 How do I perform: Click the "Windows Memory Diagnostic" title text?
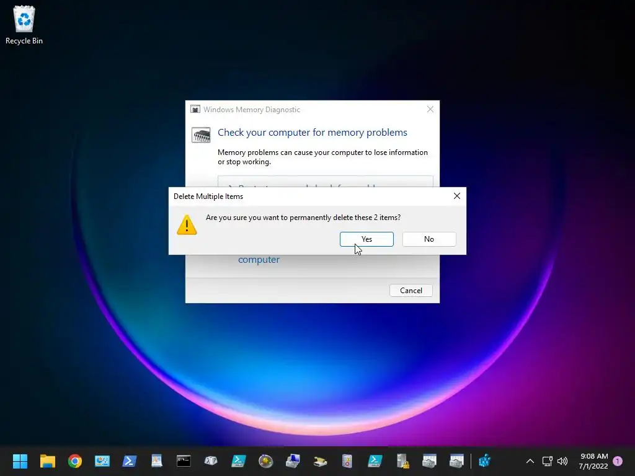(x=252, y=110)
